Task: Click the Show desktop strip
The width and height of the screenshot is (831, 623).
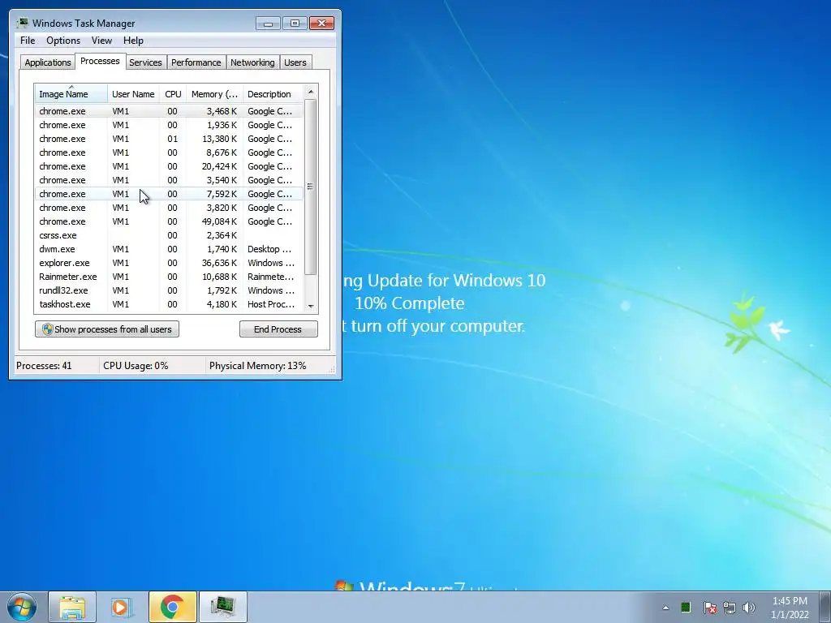Action: click(x=825, y=607)
